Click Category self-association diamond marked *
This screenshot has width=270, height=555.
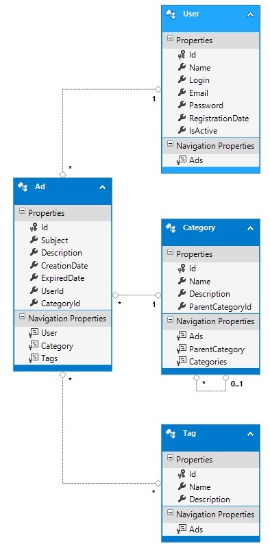(197, 378)
